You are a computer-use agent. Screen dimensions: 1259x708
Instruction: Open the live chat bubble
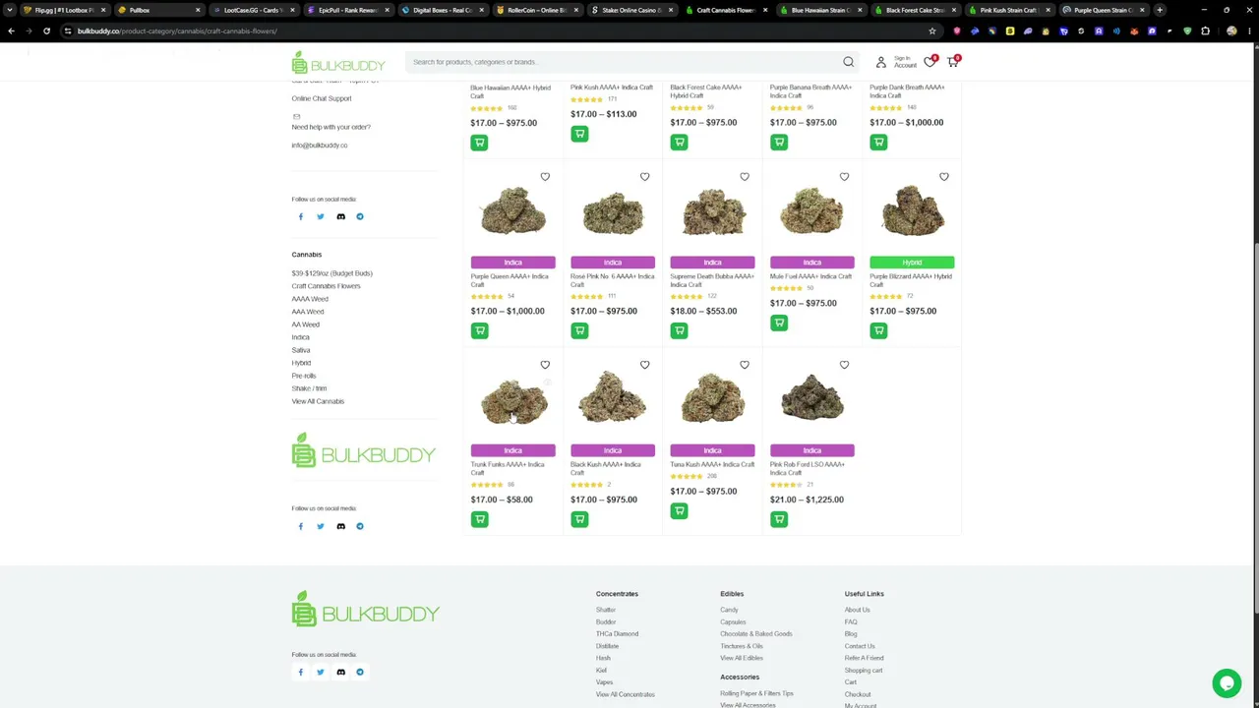tap(1227, 682)
